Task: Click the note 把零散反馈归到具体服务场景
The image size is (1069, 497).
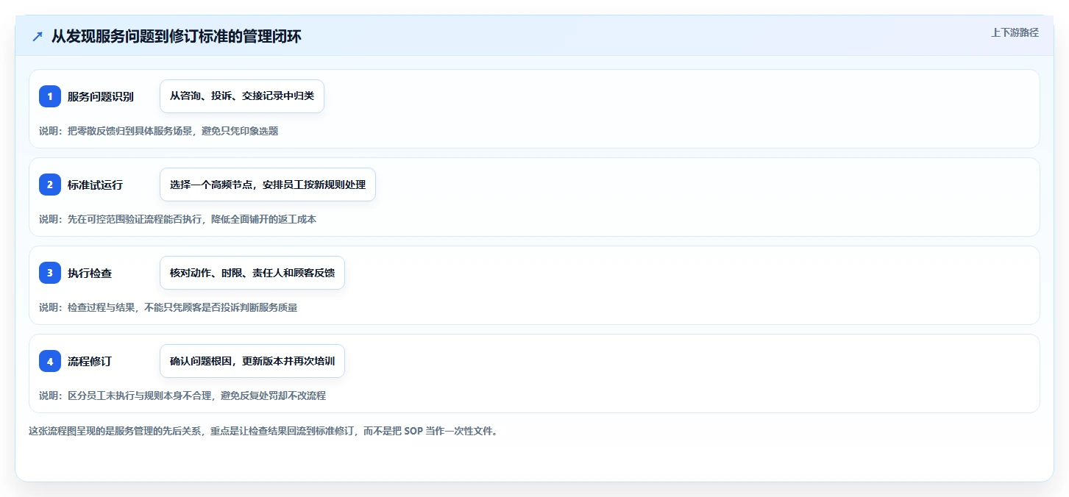Action: [159, 131]
